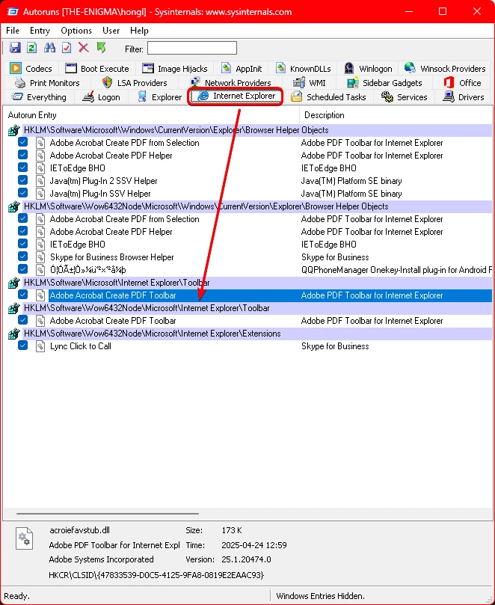Click the file icon of Lync Click to Call
The image size is (495, 605).
[40, 346]
